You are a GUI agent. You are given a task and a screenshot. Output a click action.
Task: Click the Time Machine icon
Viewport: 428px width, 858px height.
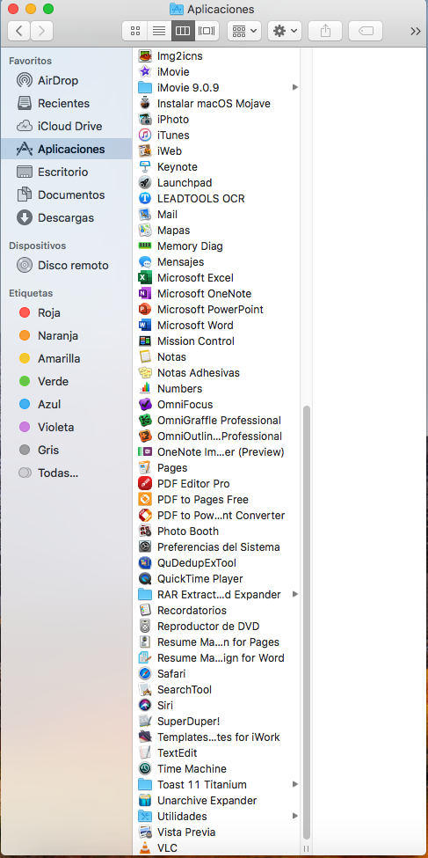point(145,769)
